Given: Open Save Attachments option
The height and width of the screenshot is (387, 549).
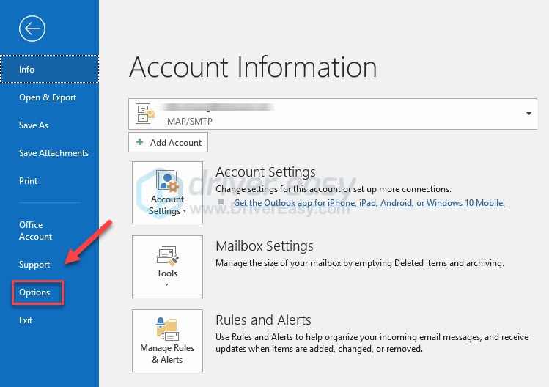Looking at the screenshot, I should [54, 153].
